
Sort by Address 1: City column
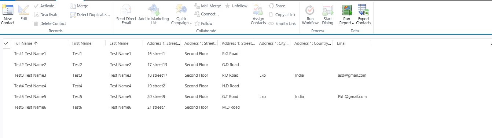click(273, 43)
